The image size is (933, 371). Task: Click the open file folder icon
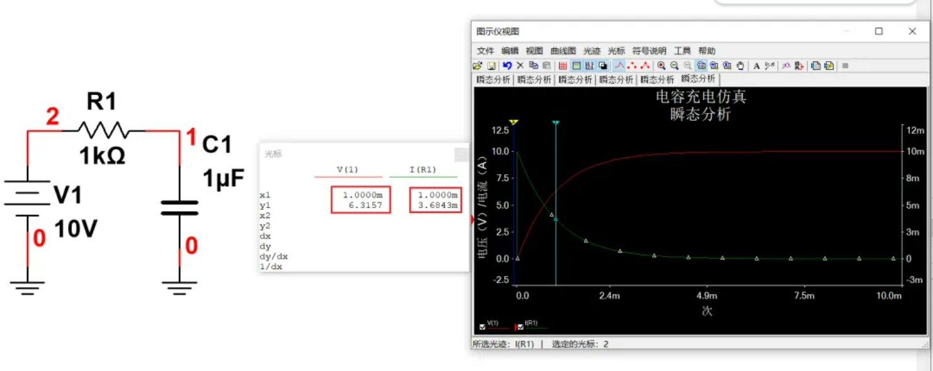[x=477, y=65]
